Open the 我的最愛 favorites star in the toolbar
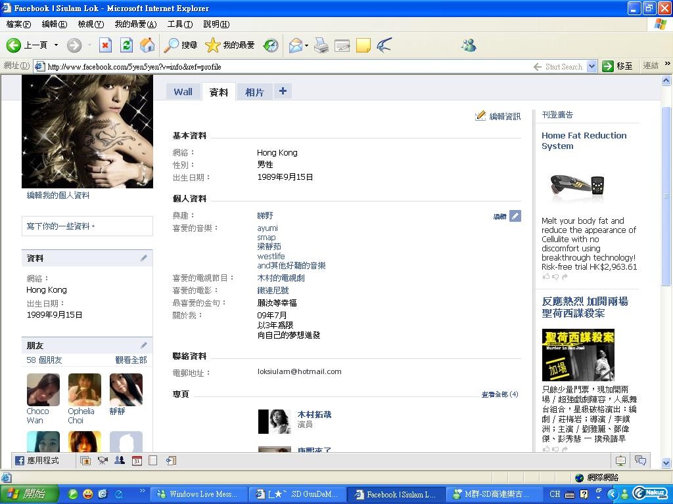The image size is (673, 504). click(229, 45)
